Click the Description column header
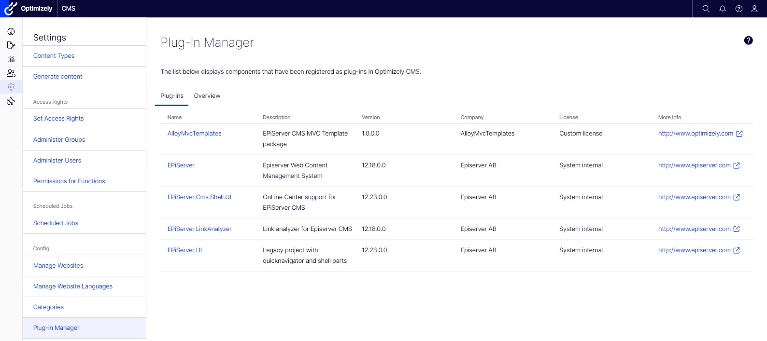The height and width of the screenshot is (341, 767). point(276,117)
